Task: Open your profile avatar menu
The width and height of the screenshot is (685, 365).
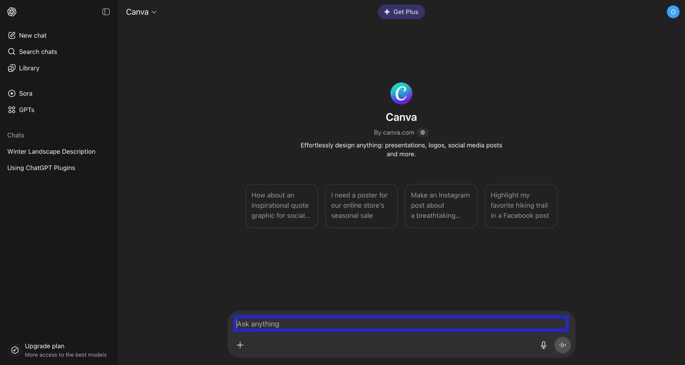Action: pyautogui.click(x=674, y=12)
